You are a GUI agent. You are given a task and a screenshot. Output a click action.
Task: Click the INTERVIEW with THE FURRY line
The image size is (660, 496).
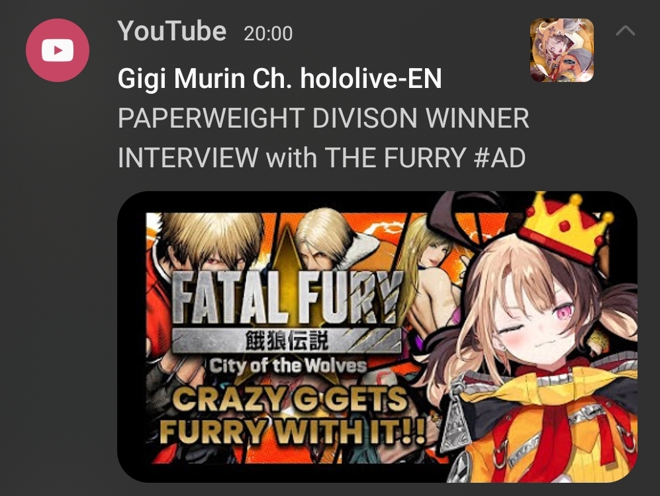[x=322, y=157]
